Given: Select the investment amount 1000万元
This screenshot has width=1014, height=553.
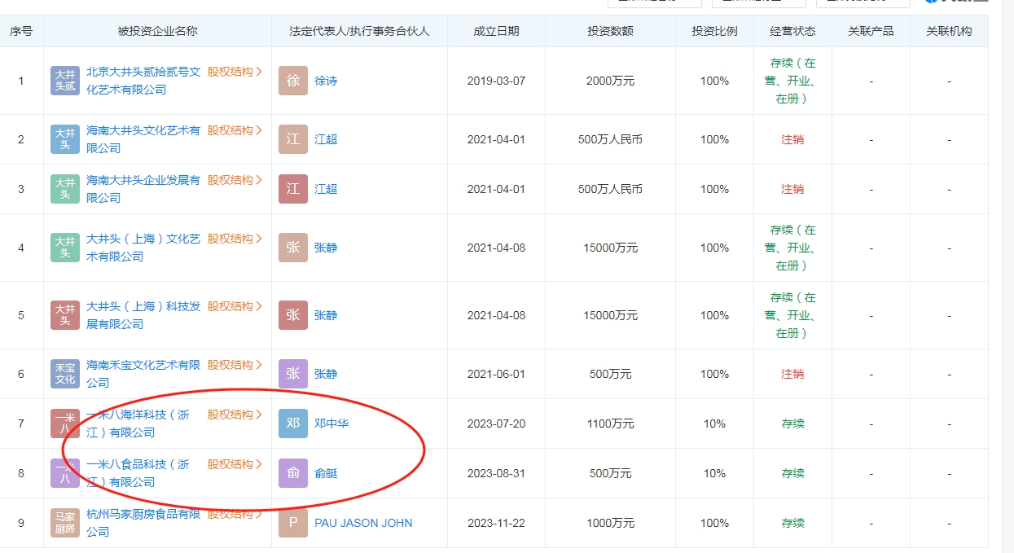Looking at the screenshot, I should pyautogui.click(x=610, y=523).
